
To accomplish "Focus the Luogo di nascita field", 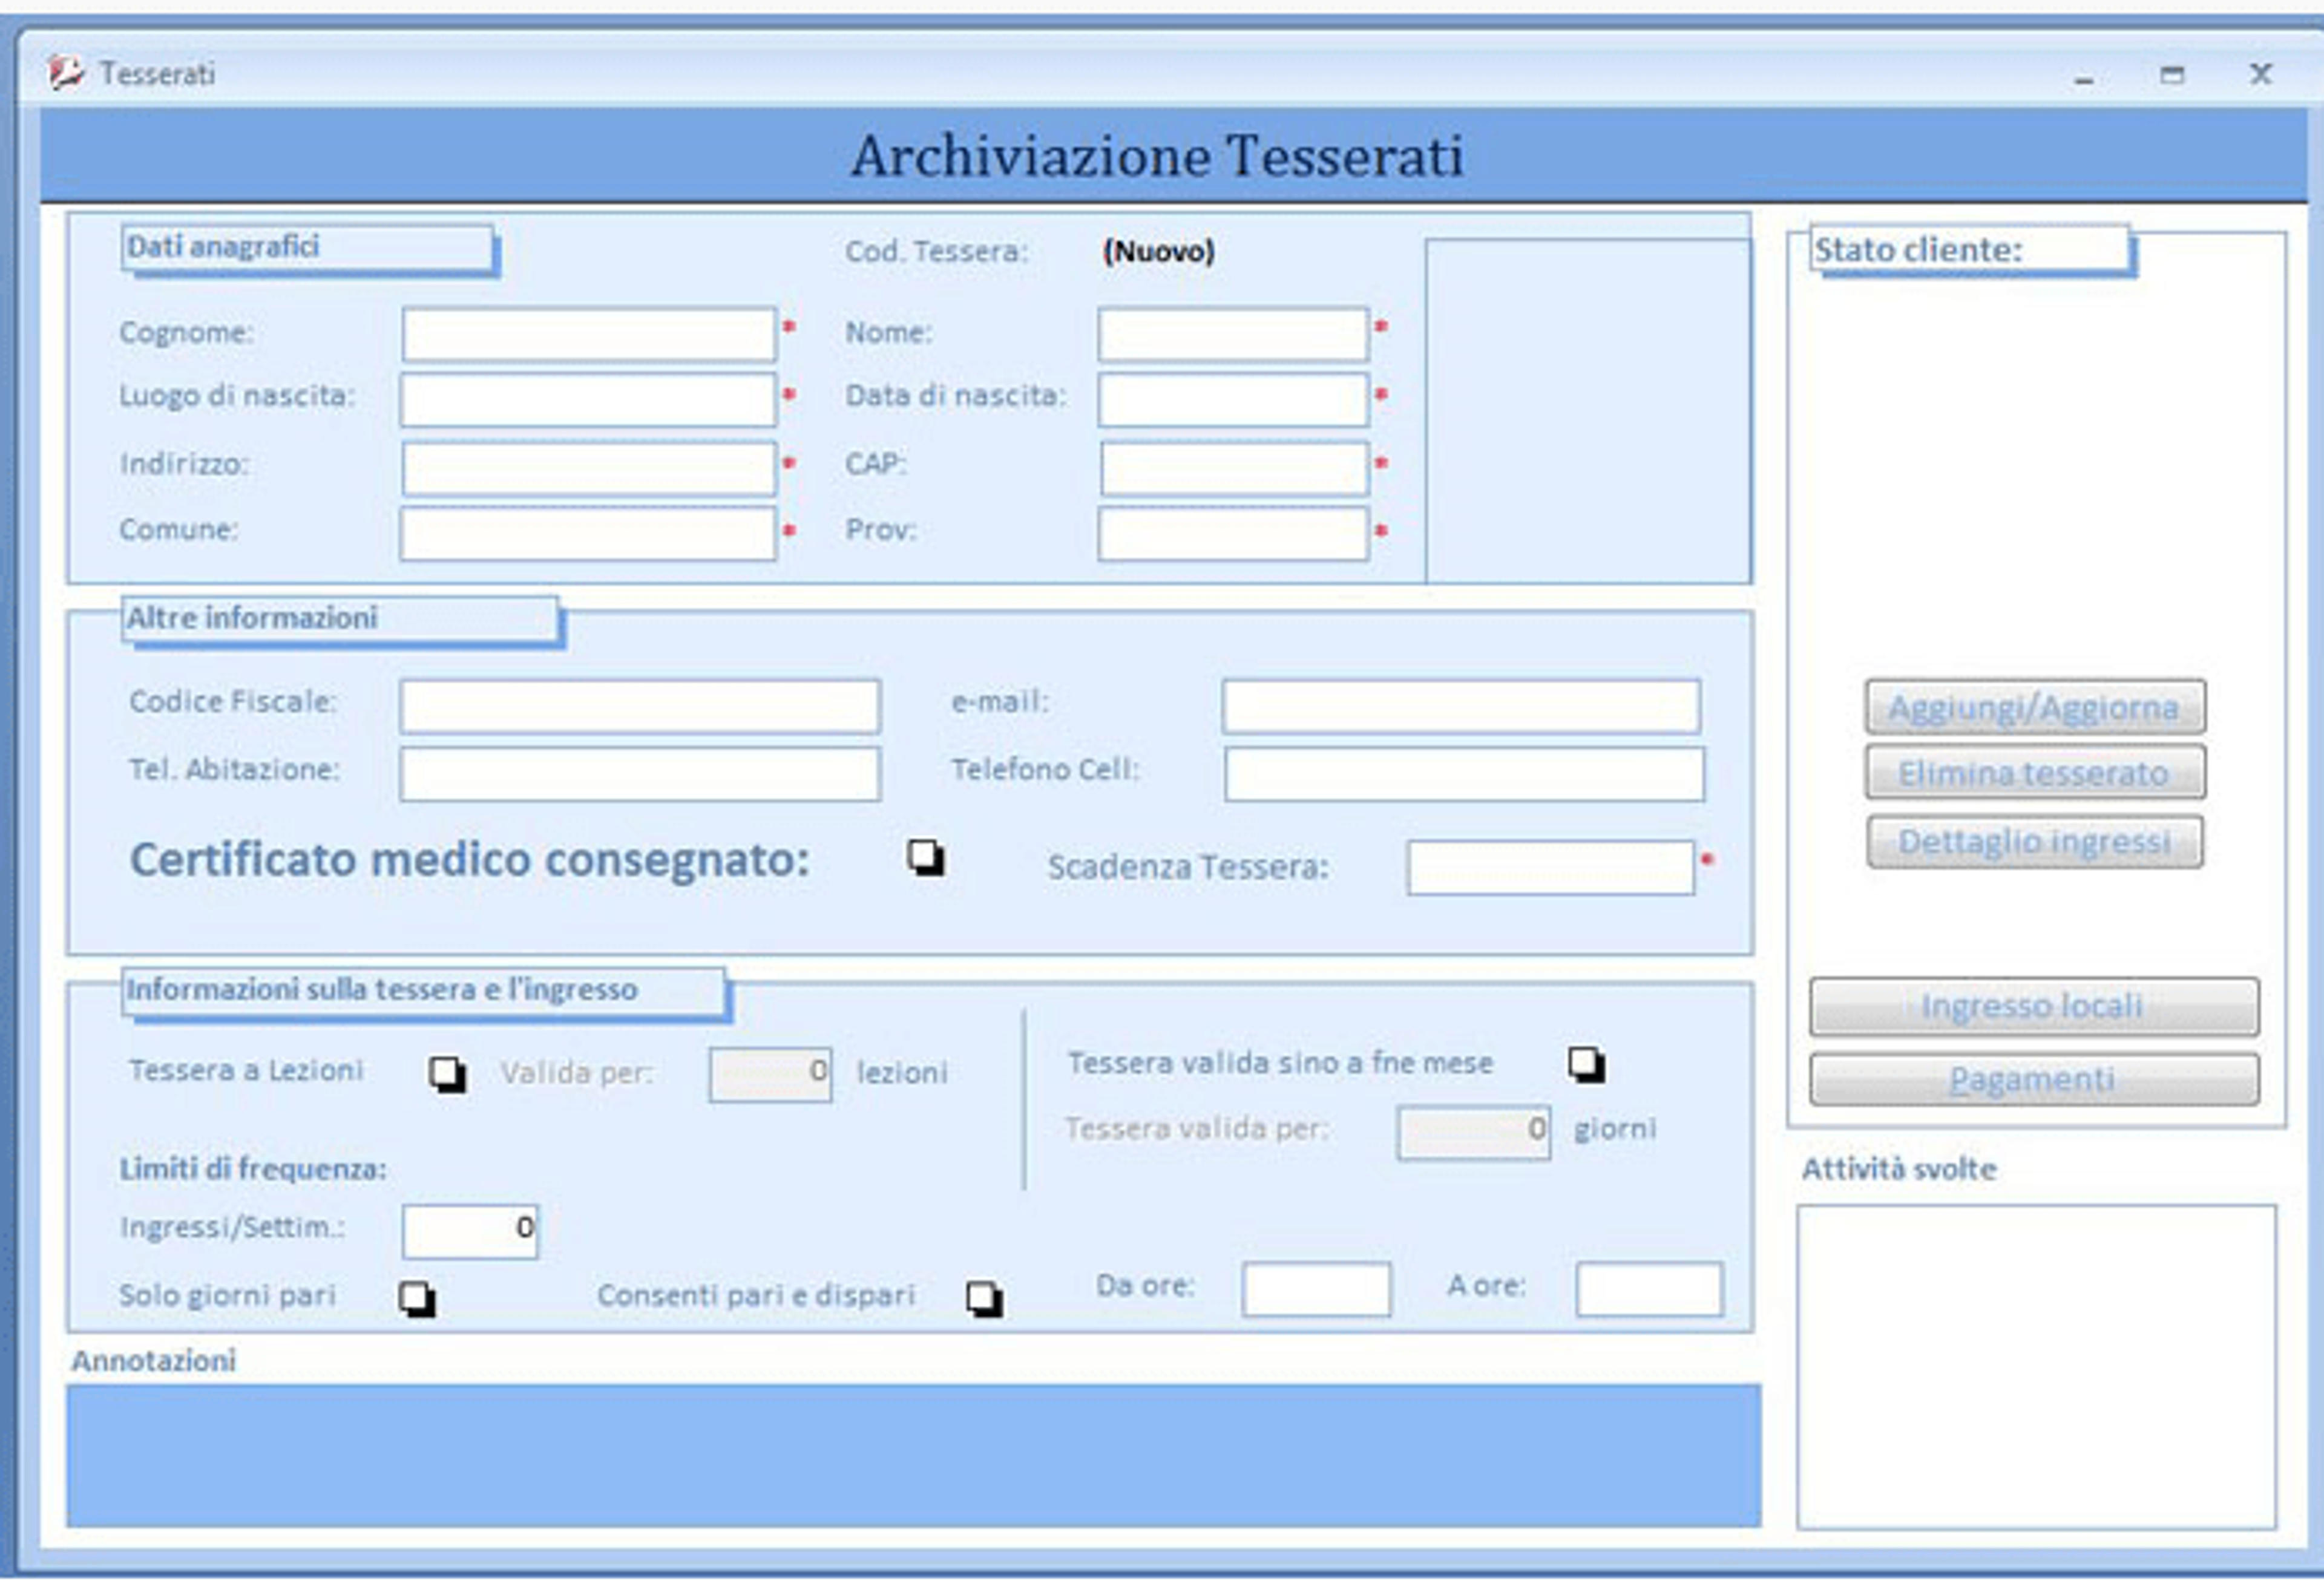I will pyautogui.click(x=588, y=400).
